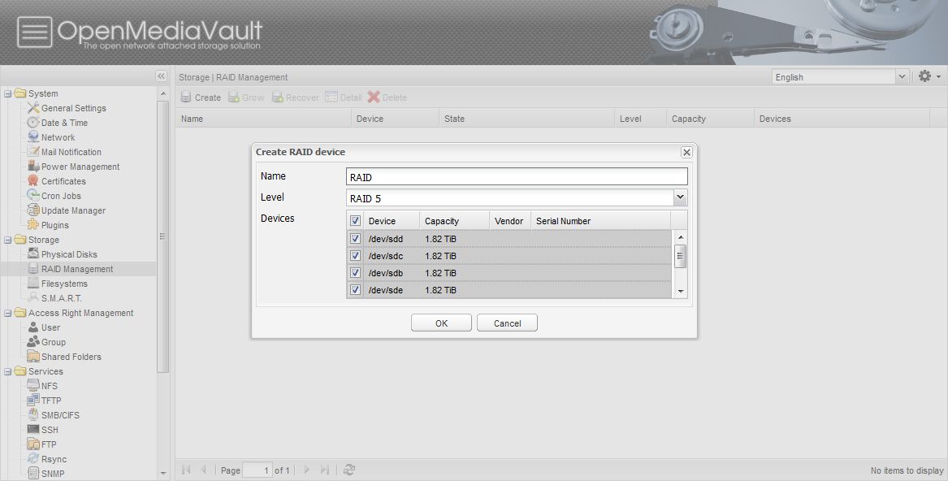Click the RAID Name input field
Screen dimensions: 948x481
pyautogui.click(x=517, y=176)
